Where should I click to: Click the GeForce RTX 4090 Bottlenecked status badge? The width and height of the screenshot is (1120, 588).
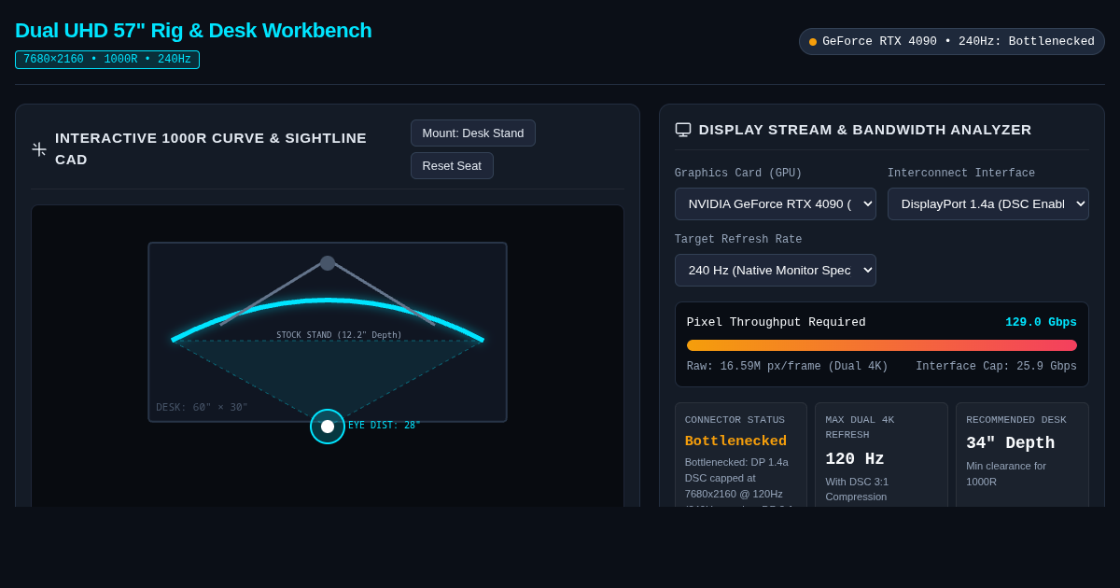pos(952,42)
